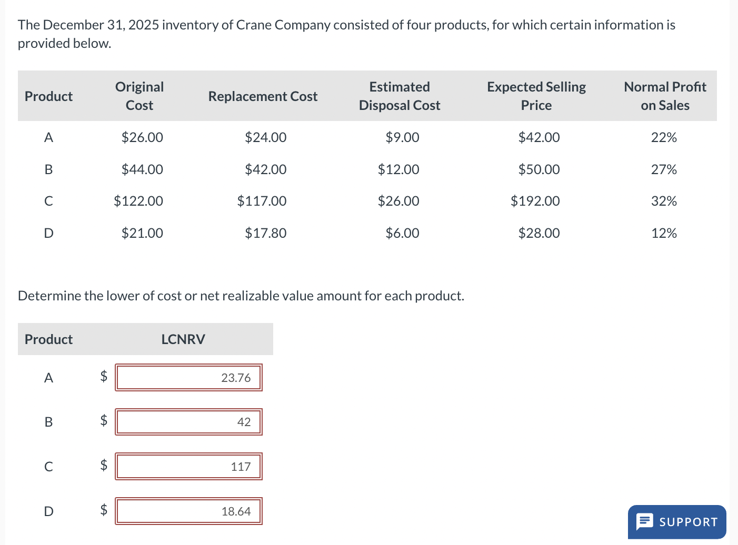Click the chat bubble icon on SUPPORT button
This screenshot has height=545, width=738.
(645, 522)
